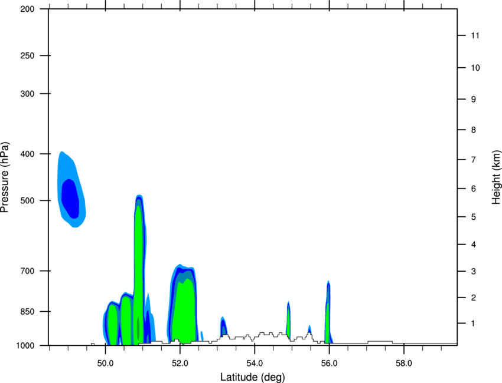Click latitude tick label 50.0
Image resolution: width=502 pixels, height=383 pixels.
coord(105,364)
